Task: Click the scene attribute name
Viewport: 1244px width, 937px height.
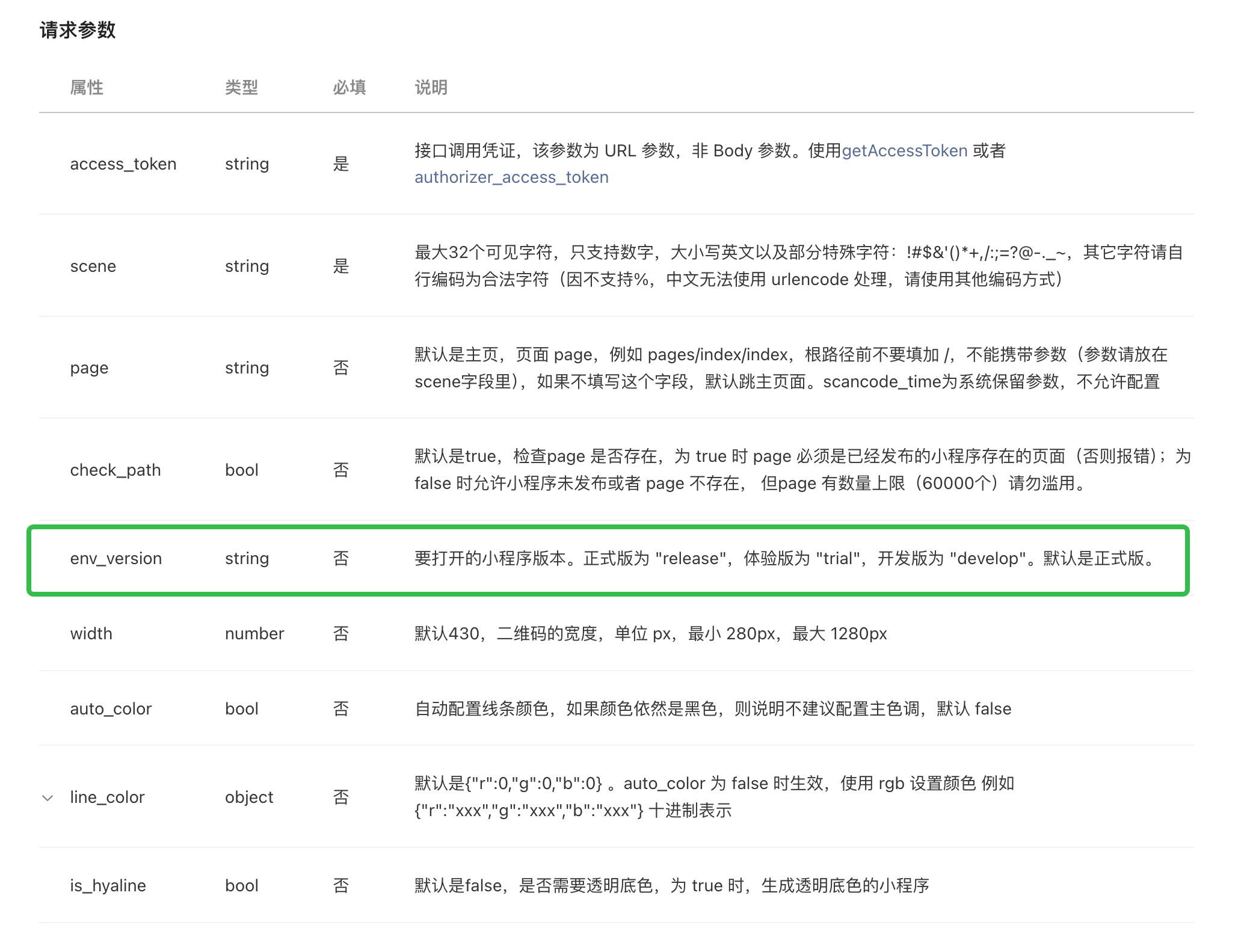Action: coord(93,266)
